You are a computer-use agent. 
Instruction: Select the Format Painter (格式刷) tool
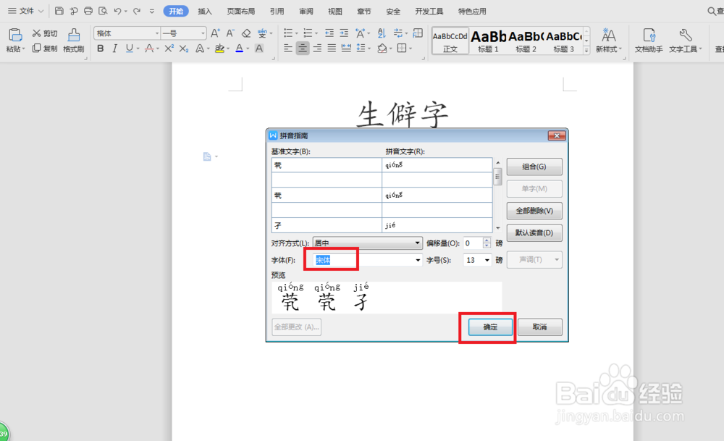click(x=74, y=40)
